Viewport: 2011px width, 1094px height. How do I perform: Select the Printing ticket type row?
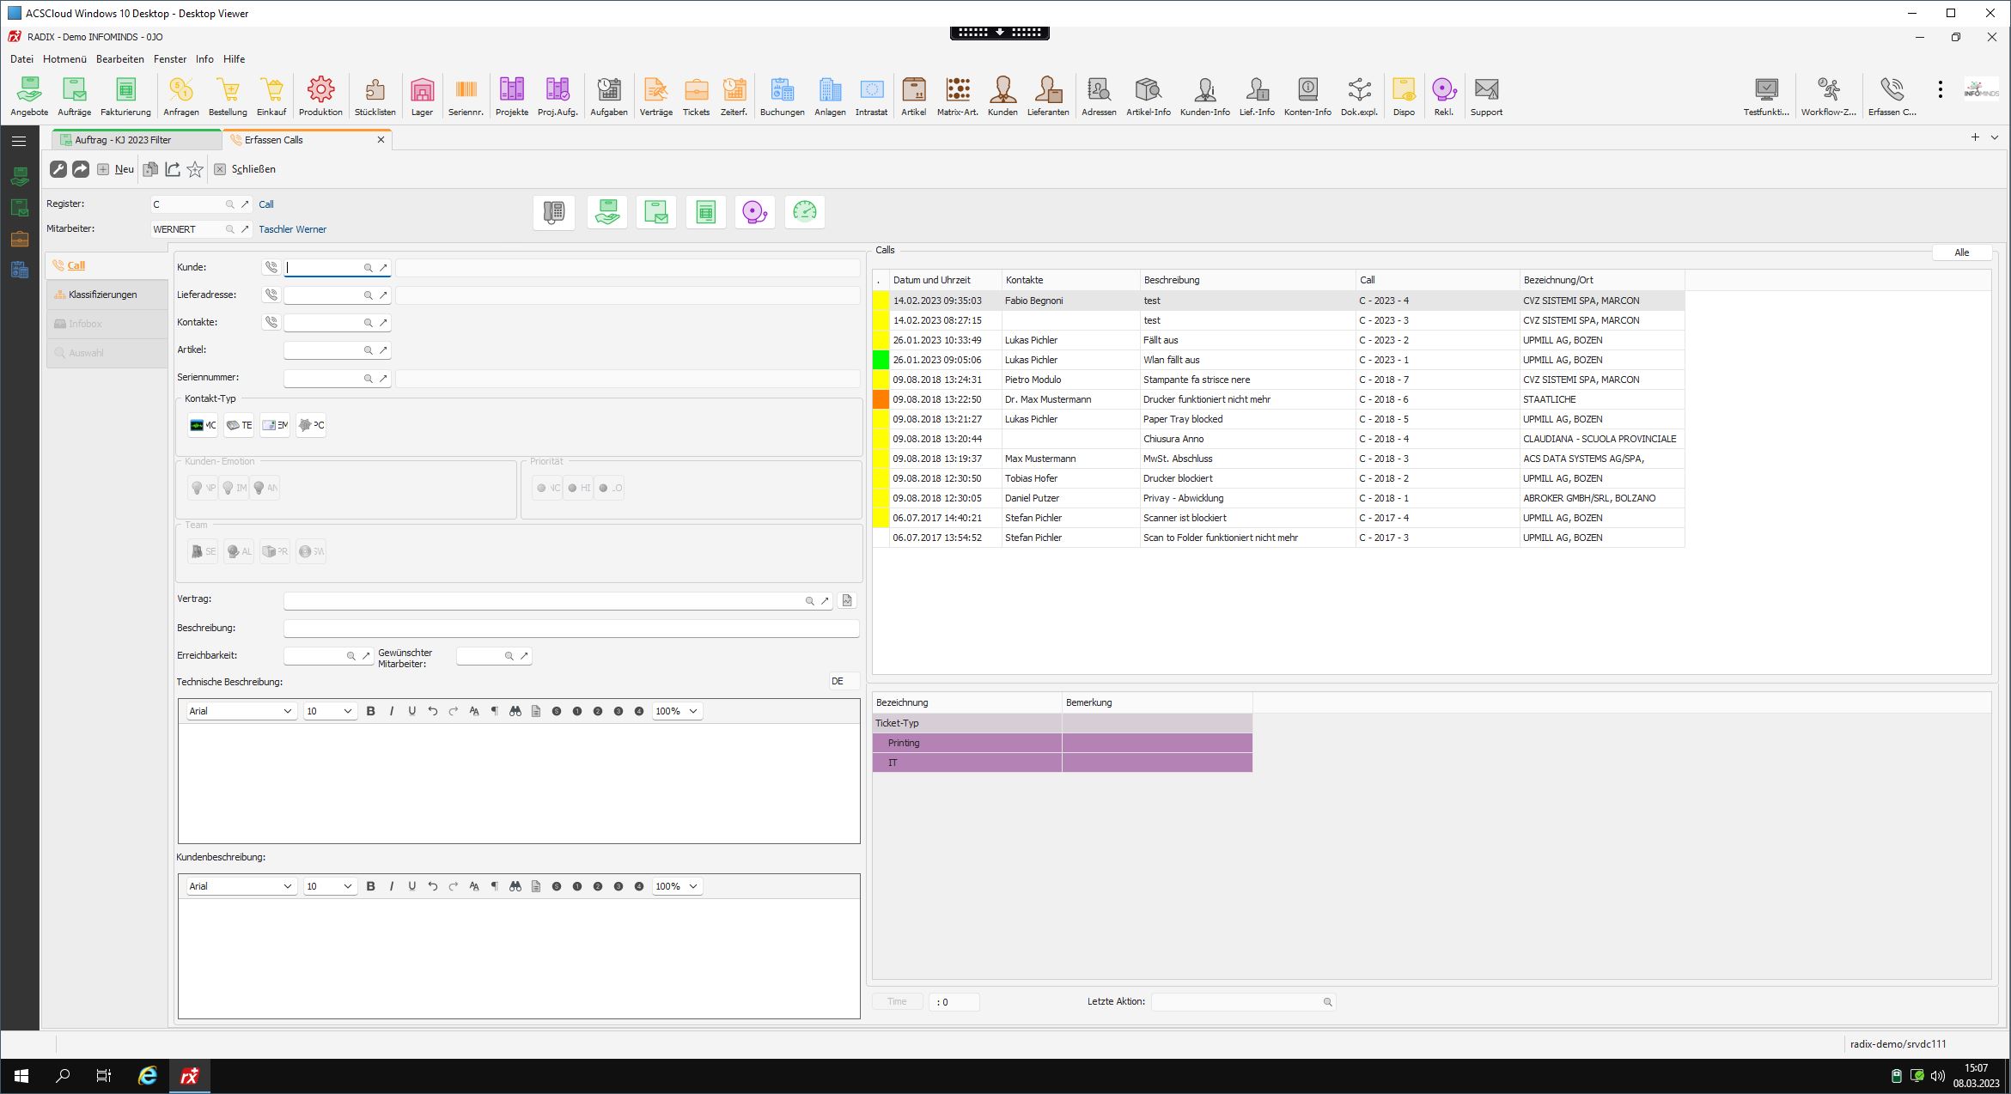[1062, 743]
